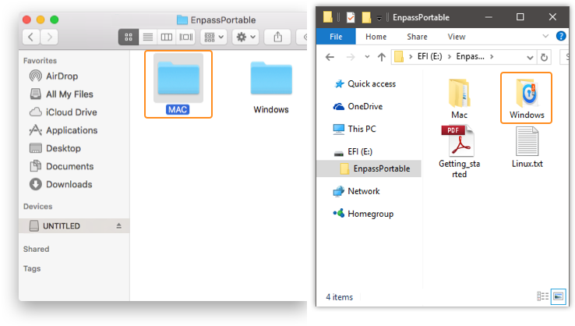Open the Linux.txt file
This screenshot has height=326, width=575.
[527, 147]
